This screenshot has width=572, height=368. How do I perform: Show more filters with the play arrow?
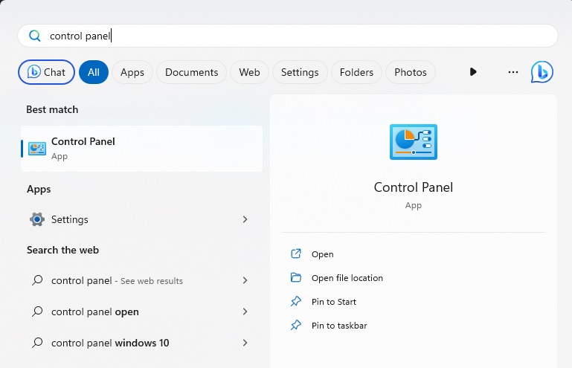473,72
